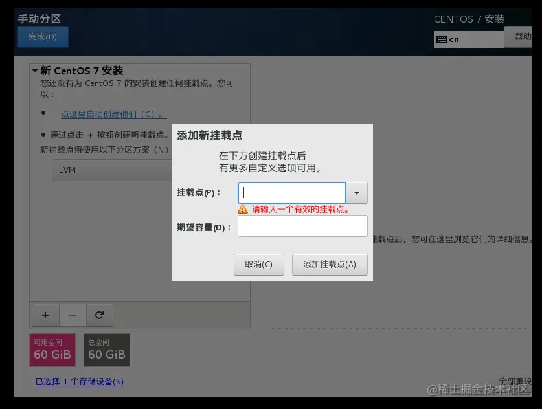Click the cn keyboard layout selector
The width and height of the screenshot is (542, 409).
pos(469,39)
